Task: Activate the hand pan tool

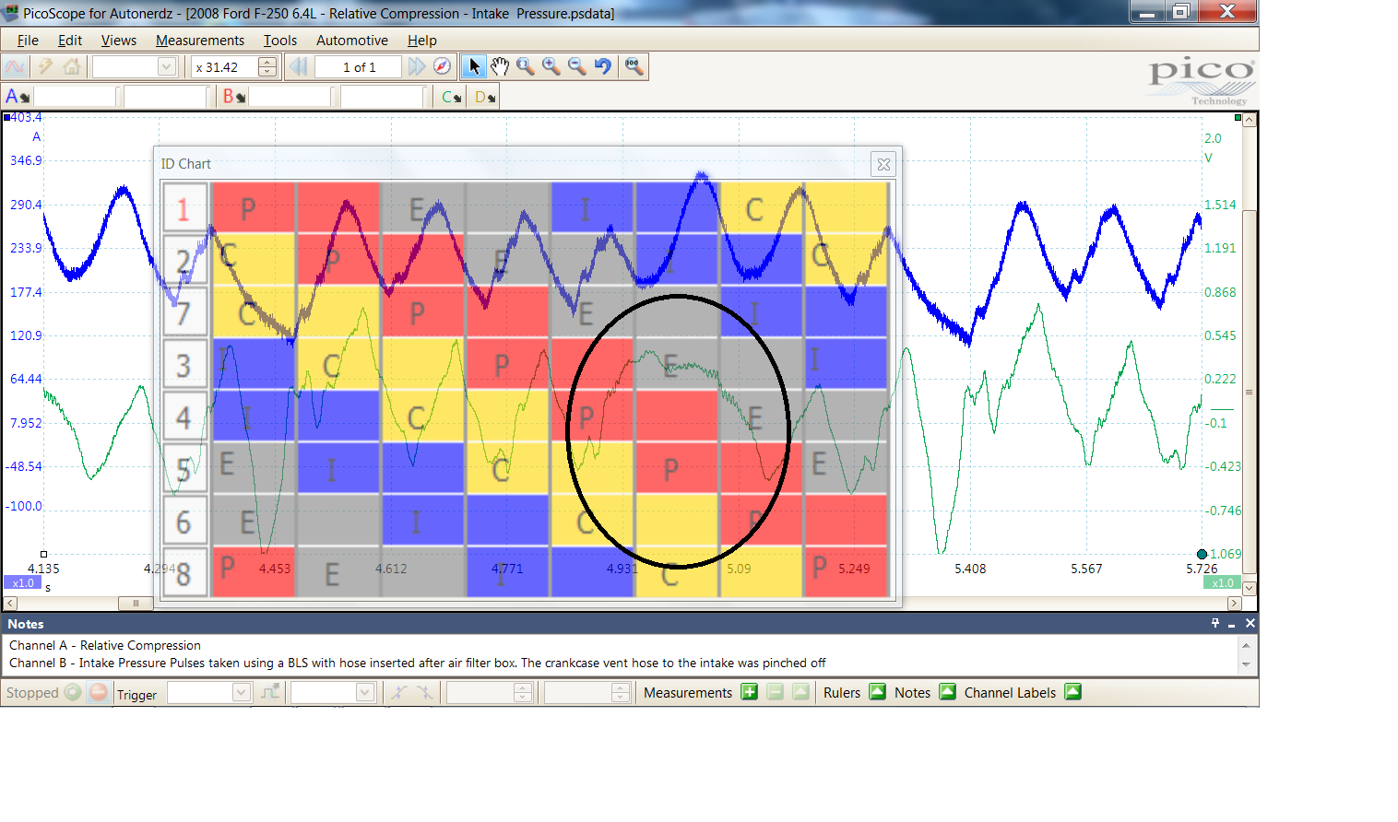Action: pyautogui.click(x=500, y=66)
